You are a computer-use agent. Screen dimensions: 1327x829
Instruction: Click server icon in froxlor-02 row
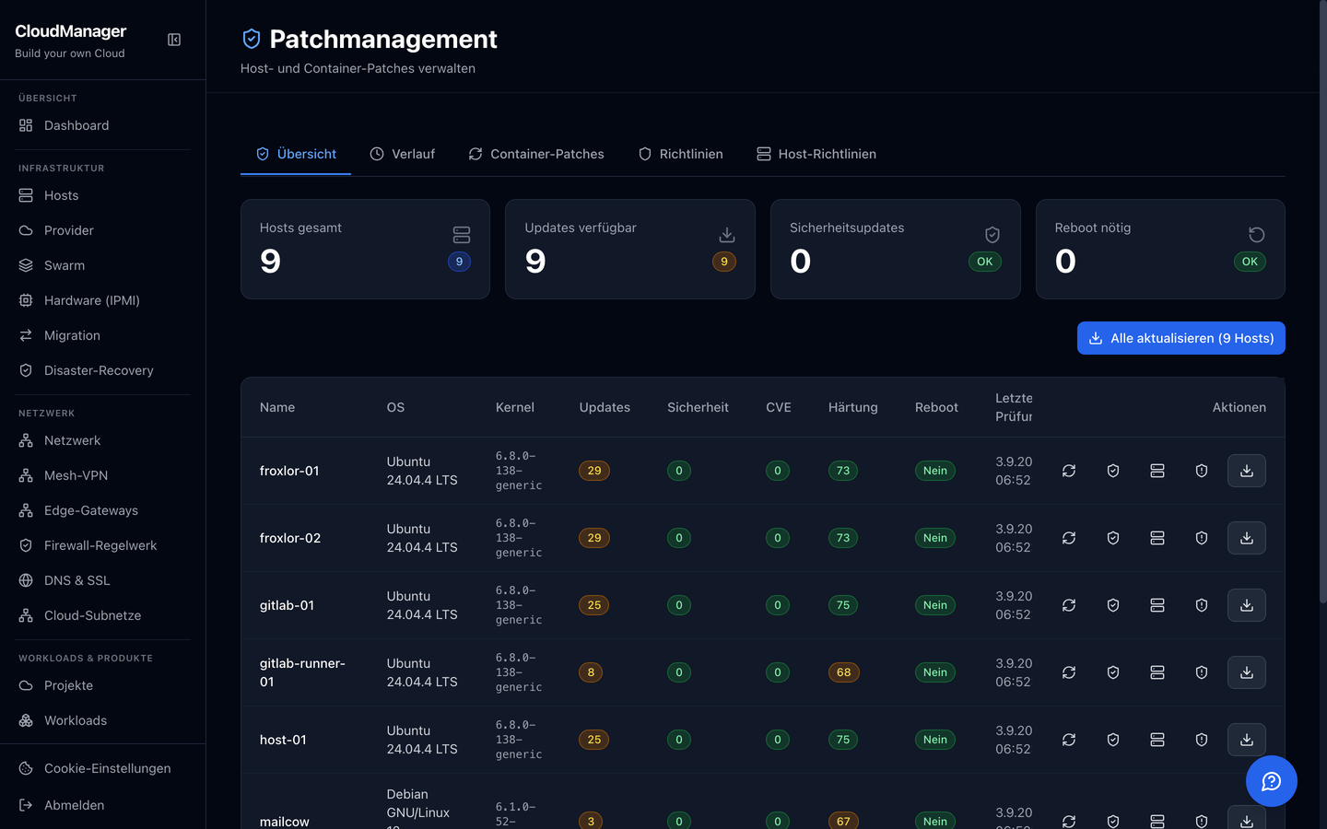pyautogui.click(x=1157, y=538)
